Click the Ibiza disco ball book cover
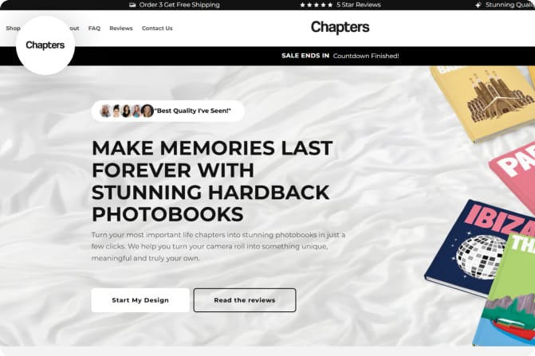The height and width of the screenshot is (356, 535). click(478, 247)
